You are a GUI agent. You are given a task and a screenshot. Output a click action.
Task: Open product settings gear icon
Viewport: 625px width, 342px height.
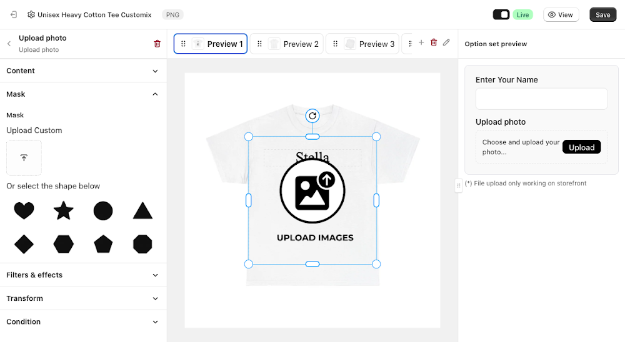pos(31,15)
